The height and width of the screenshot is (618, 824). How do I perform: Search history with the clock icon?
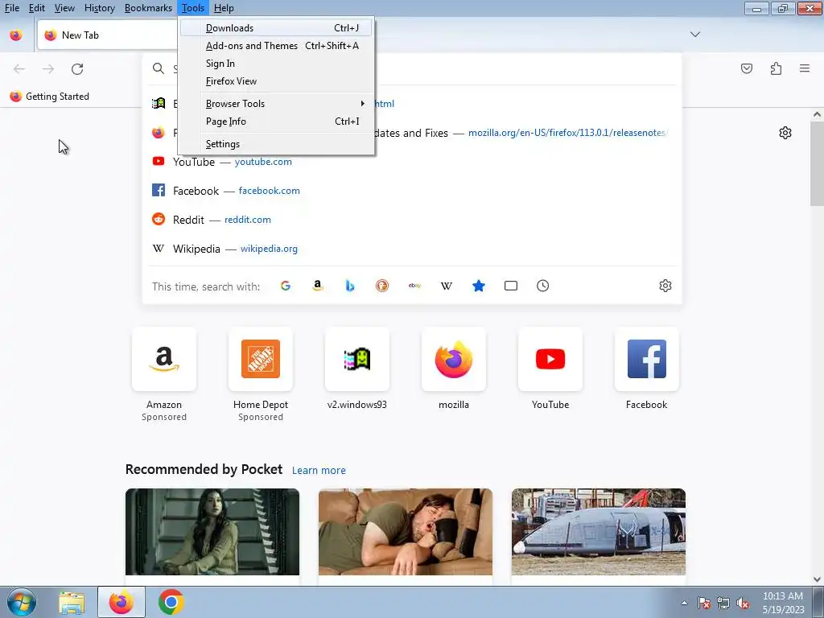click(543, 286)
